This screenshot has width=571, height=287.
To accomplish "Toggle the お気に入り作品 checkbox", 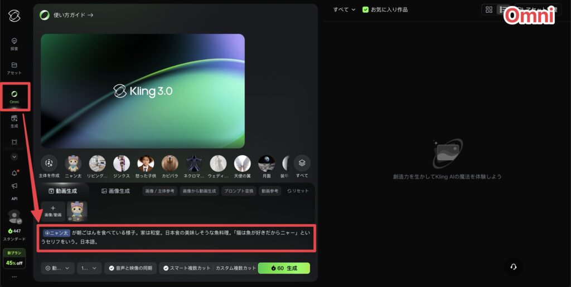I will 366,9.
